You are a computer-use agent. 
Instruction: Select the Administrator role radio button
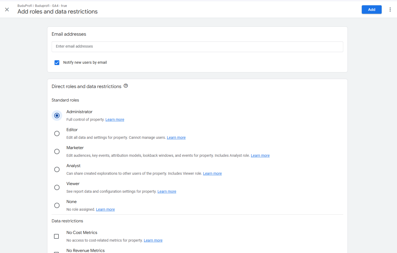pyautogui.click(x=57, y=116)
